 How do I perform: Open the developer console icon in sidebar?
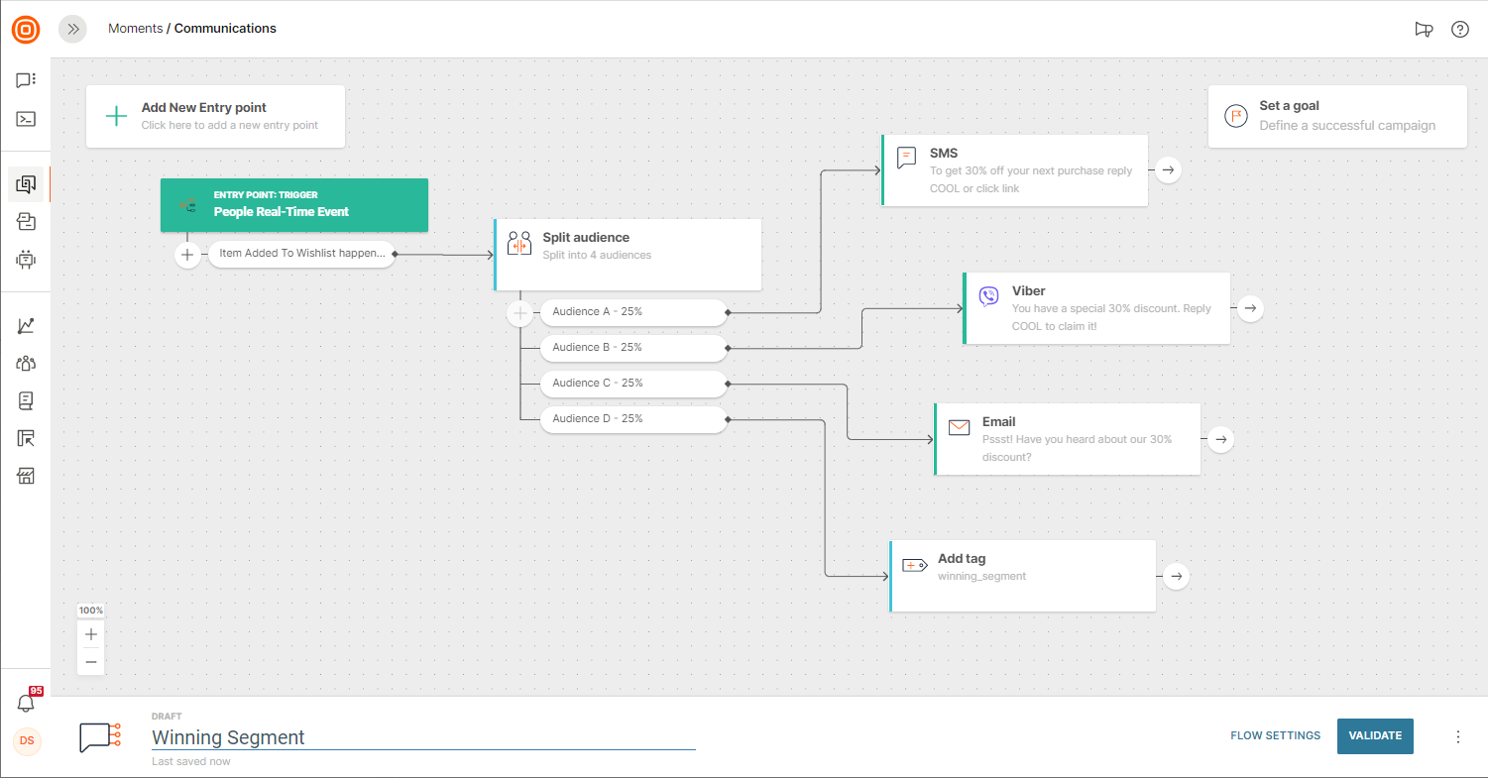point(26,119)
